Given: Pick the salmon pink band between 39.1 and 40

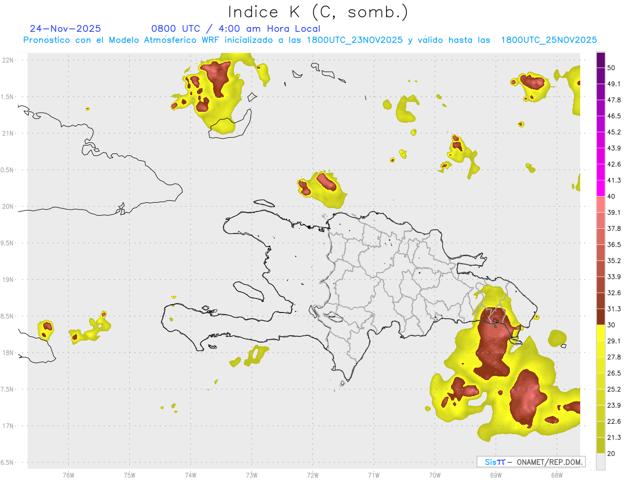Looking at the screenshot, I should [x=601, y=204].
